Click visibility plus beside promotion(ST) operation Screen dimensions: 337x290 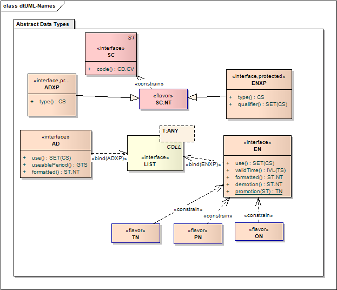point(228,192)
